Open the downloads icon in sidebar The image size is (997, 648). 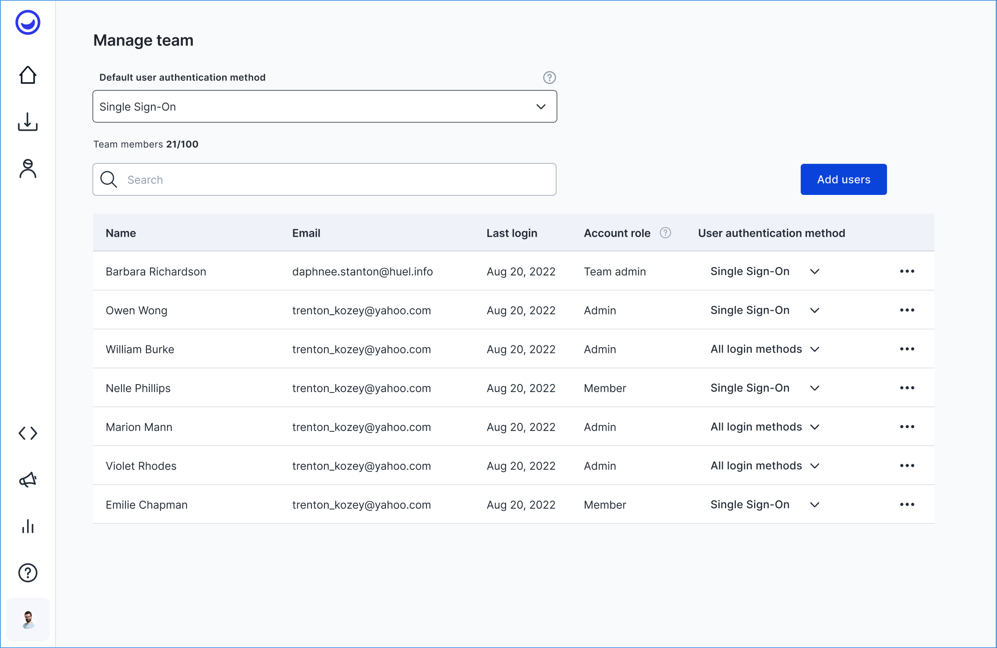28,121
